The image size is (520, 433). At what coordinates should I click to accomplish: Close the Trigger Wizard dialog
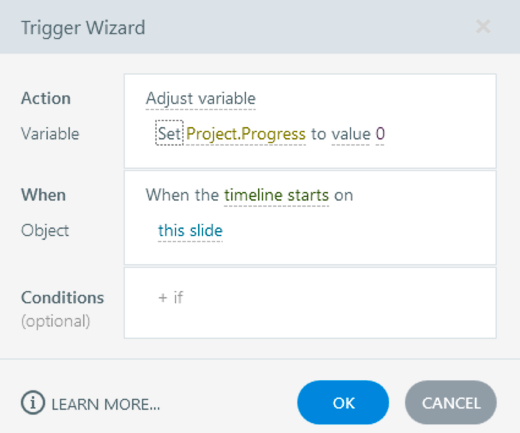coord(483,27)
